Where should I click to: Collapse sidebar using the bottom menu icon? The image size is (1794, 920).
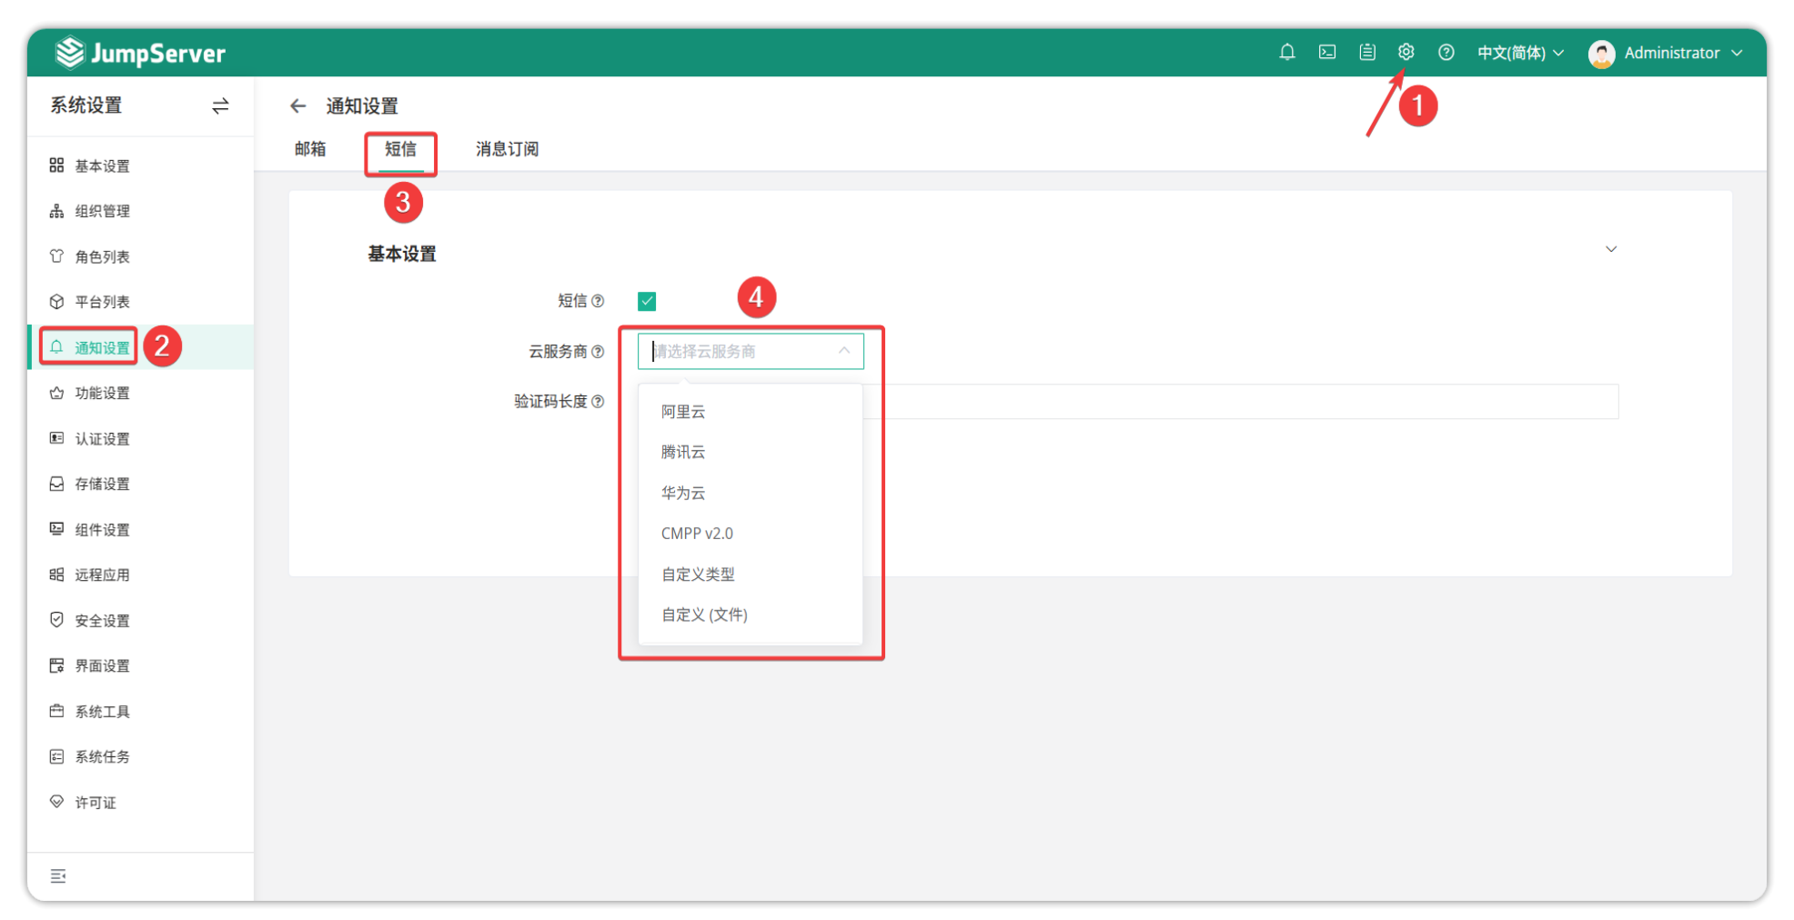58,876
